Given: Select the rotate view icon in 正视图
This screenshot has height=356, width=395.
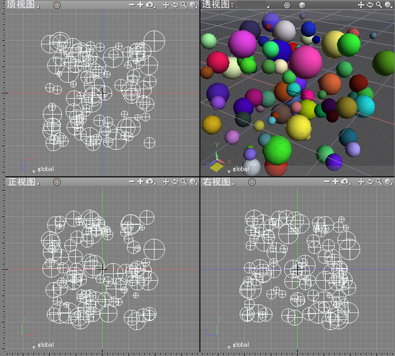Looking at the screenshot, I should 175,182.
